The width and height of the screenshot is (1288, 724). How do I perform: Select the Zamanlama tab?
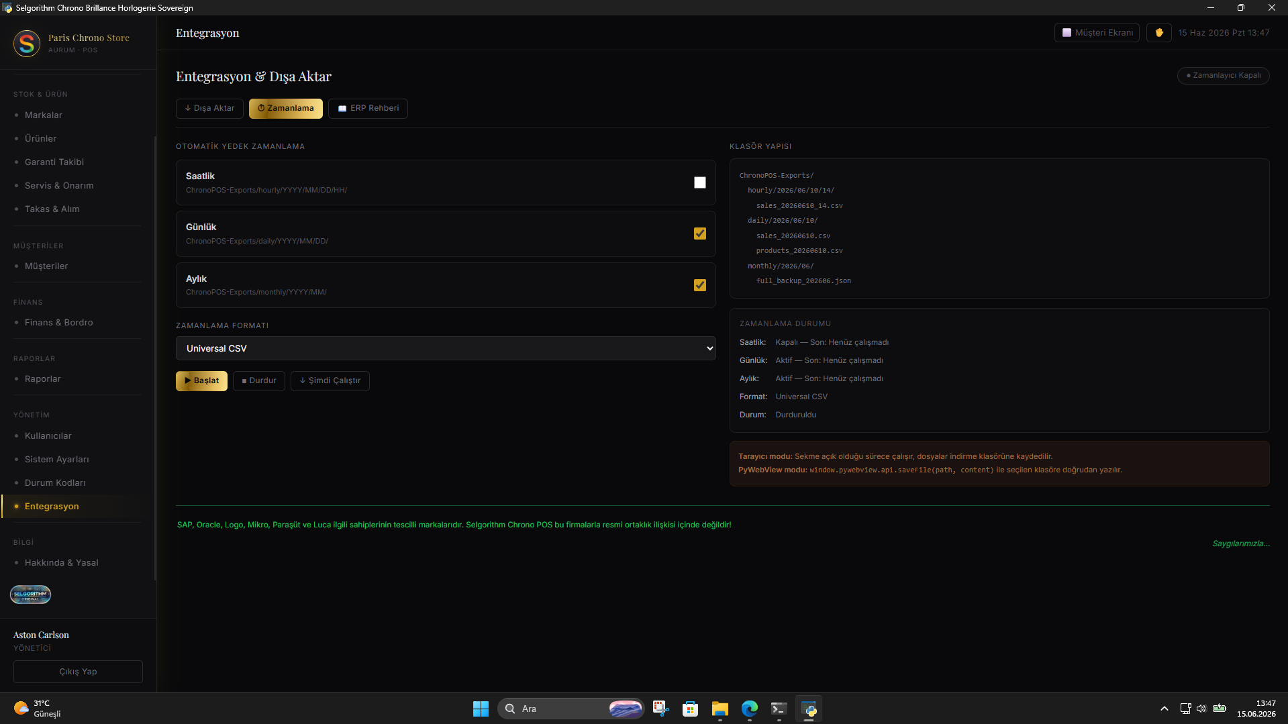point(286,108)
